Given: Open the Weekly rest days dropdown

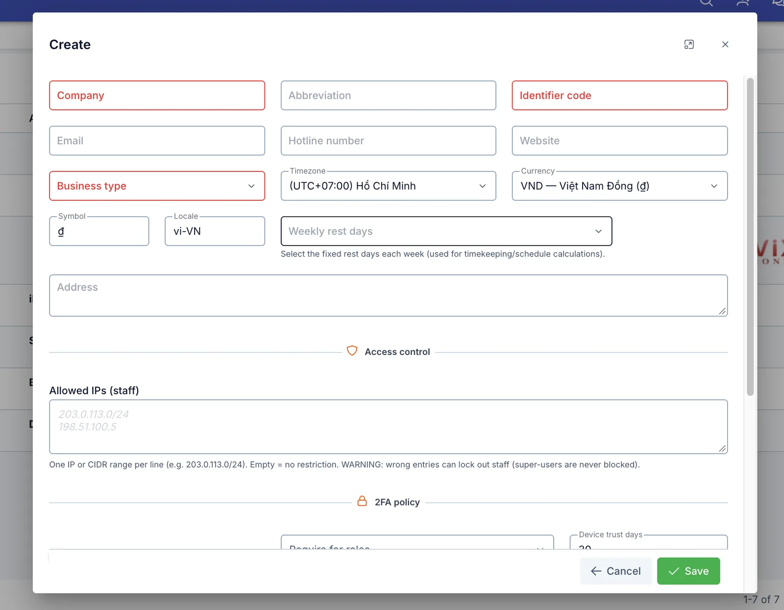Looking at the screenshot, I should click(446, 231).
